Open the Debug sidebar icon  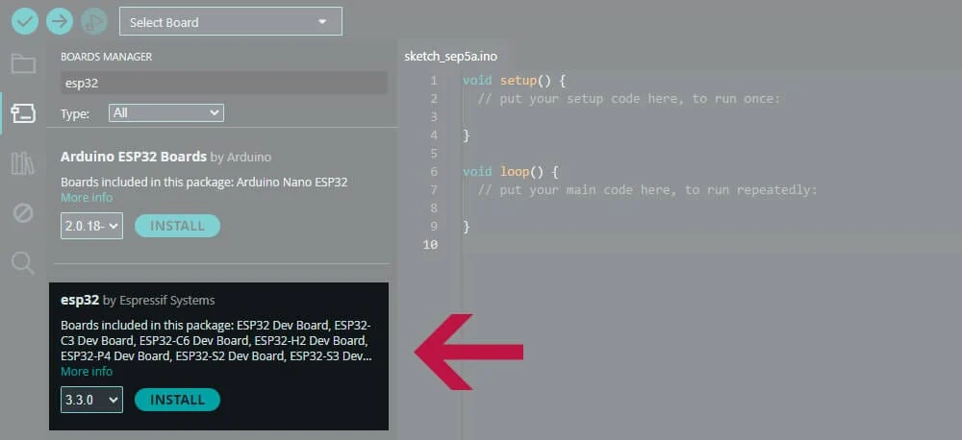pos(23,213)
